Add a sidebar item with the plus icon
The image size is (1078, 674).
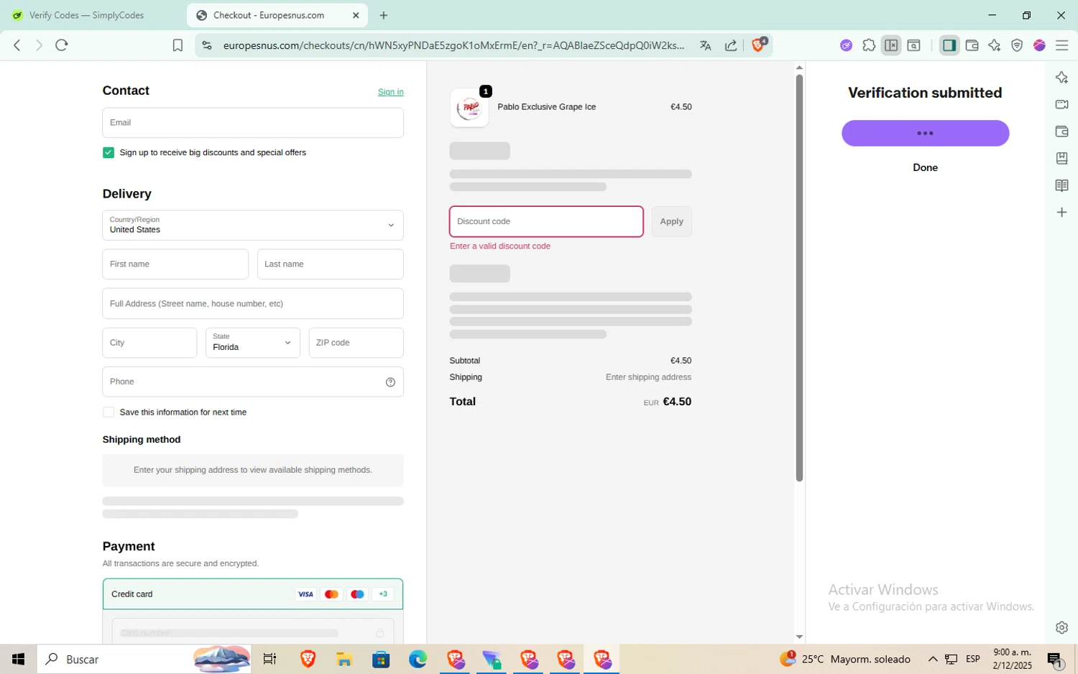1061,213
